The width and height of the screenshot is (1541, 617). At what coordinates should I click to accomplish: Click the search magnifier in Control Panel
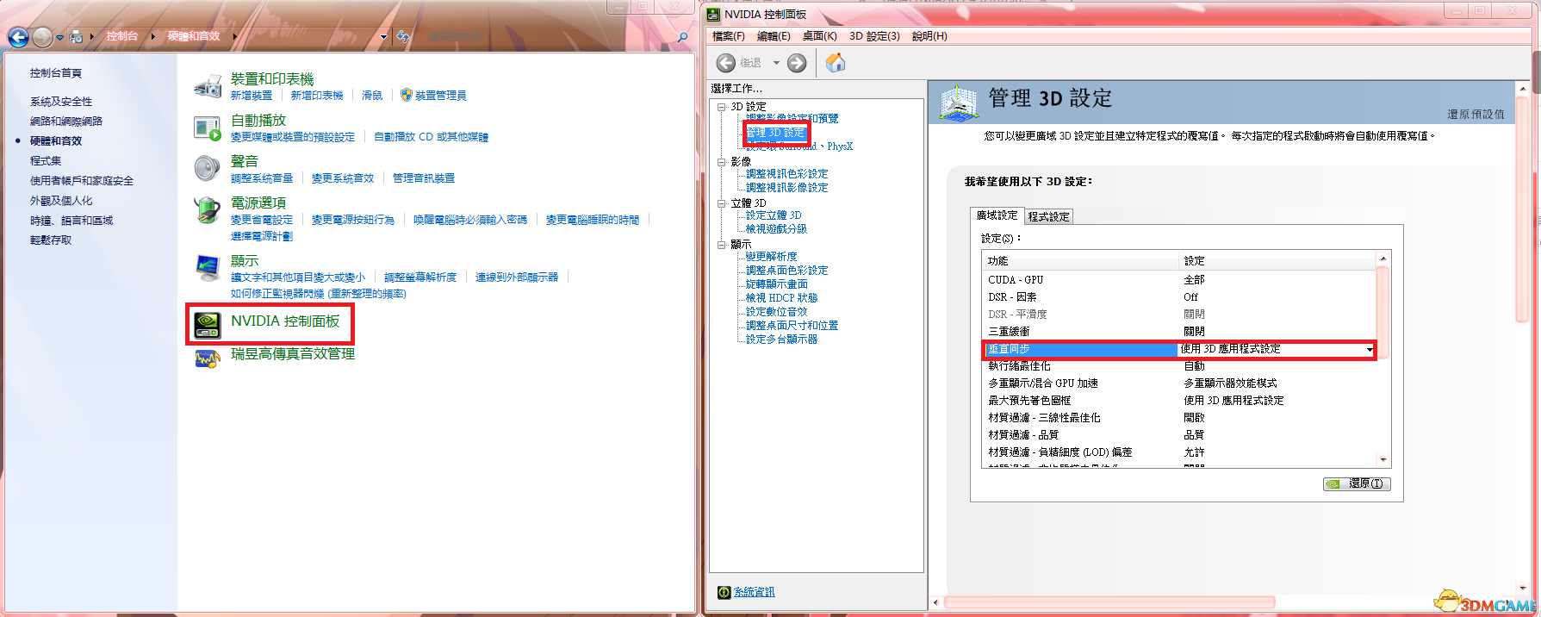tap(683, 37)
